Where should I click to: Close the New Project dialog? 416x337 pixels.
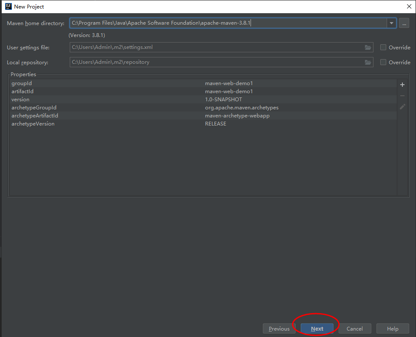[409, 6]
